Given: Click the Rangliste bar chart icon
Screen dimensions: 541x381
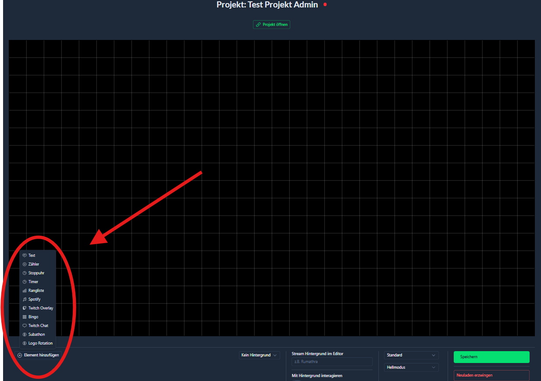Looking at the screenshot, I should pos(24,290).
